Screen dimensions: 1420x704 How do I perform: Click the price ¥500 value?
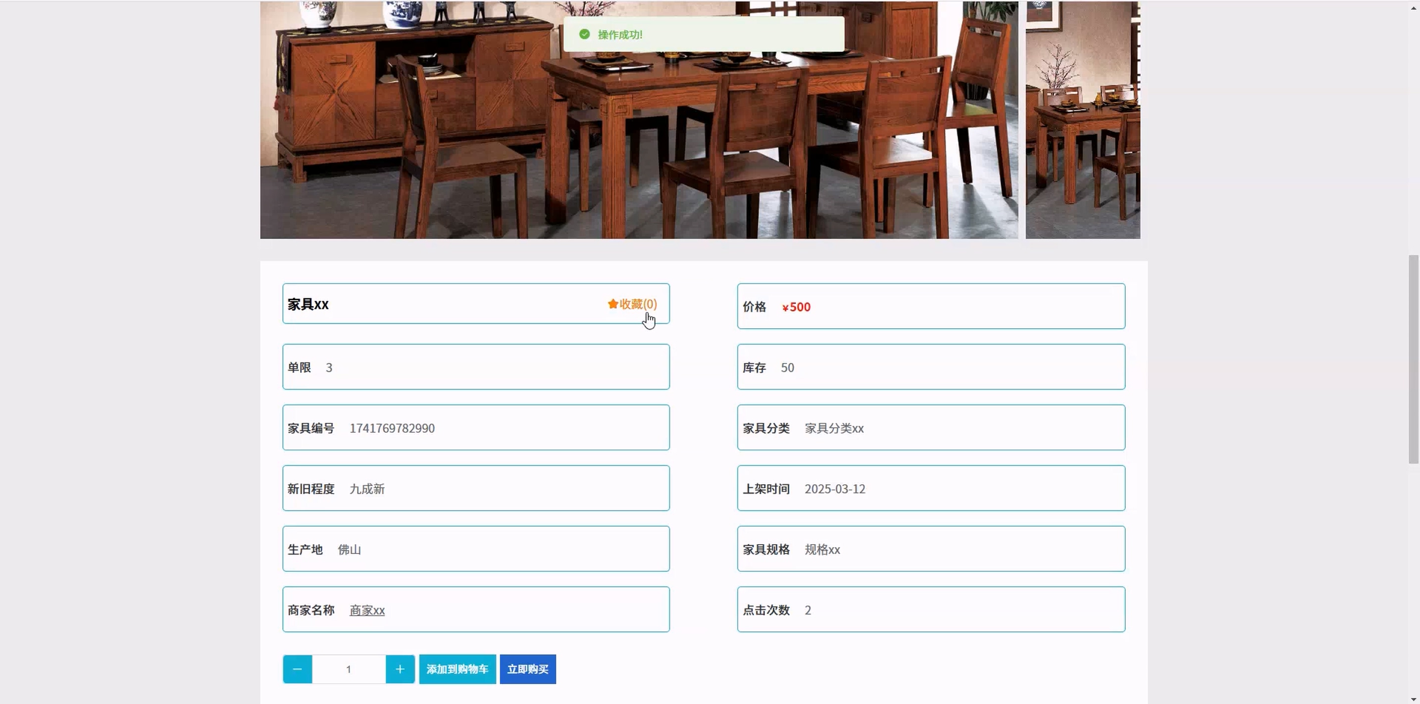coord(796,307)
